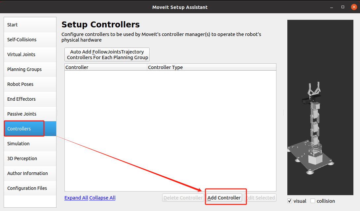Select Passive Joints in sidebar
The height and width of the screenshot is (211, 360).
(30, 114)
